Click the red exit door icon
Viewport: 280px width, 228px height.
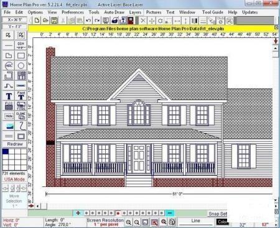click(x=131, y=21)
